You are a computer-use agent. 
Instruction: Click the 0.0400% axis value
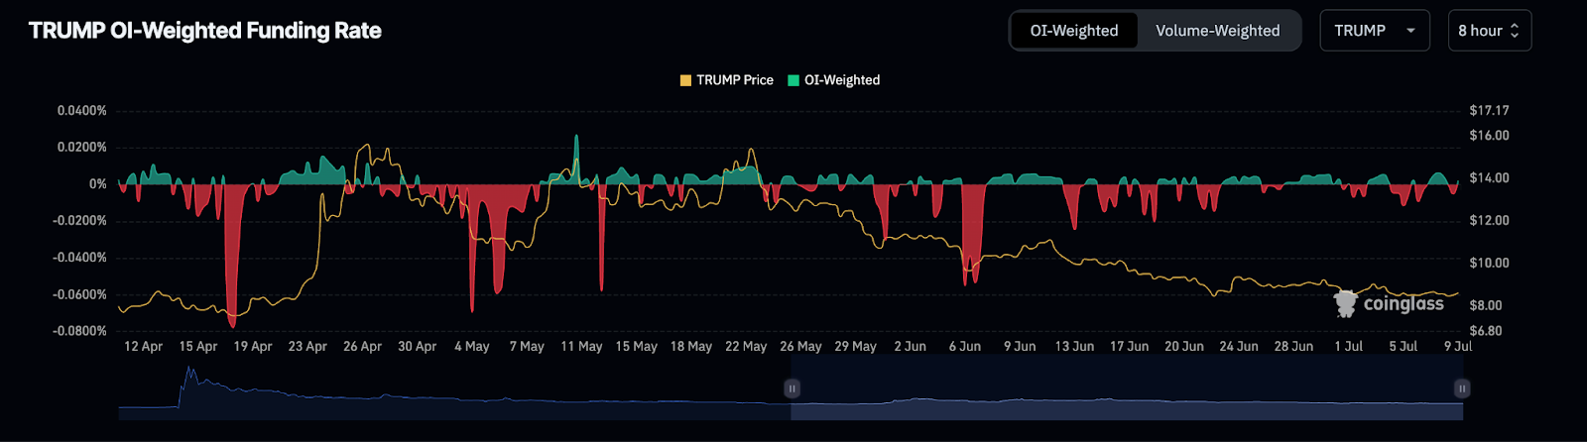[x=82, y=110]
